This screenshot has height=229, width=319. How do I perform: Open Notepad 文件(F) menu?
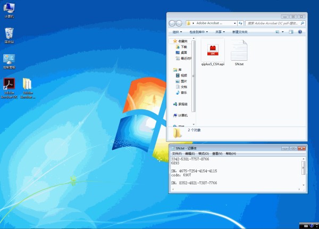(x=177, y=154)
